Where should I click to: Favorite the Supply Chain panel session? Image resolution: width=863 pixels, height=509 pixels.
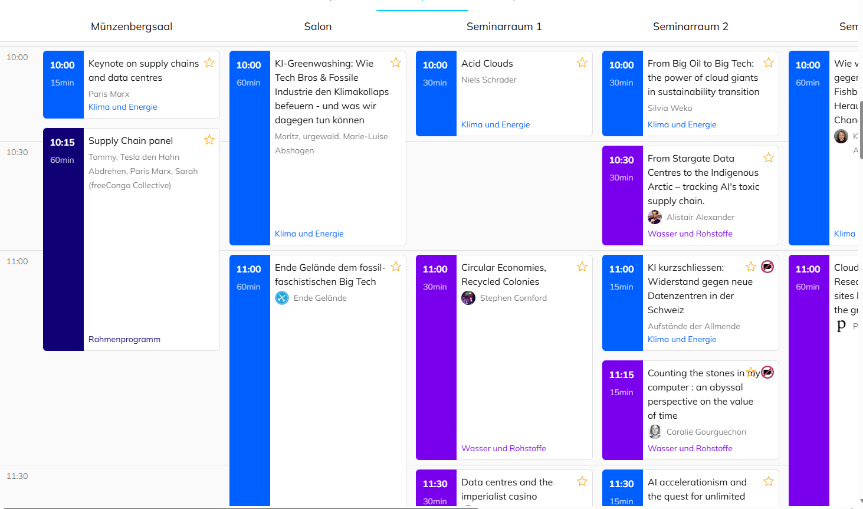(x=209, y=140)
